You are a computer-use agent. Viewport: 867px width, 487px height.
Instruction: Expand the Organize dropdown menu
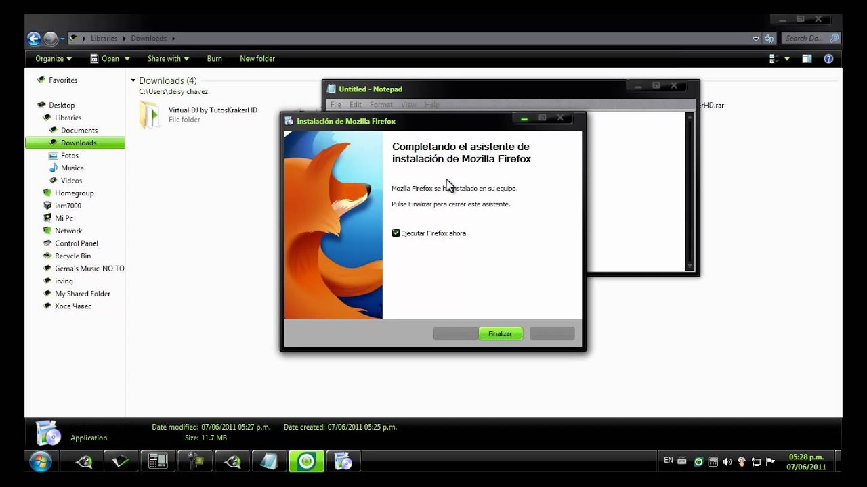pos(54,59)
